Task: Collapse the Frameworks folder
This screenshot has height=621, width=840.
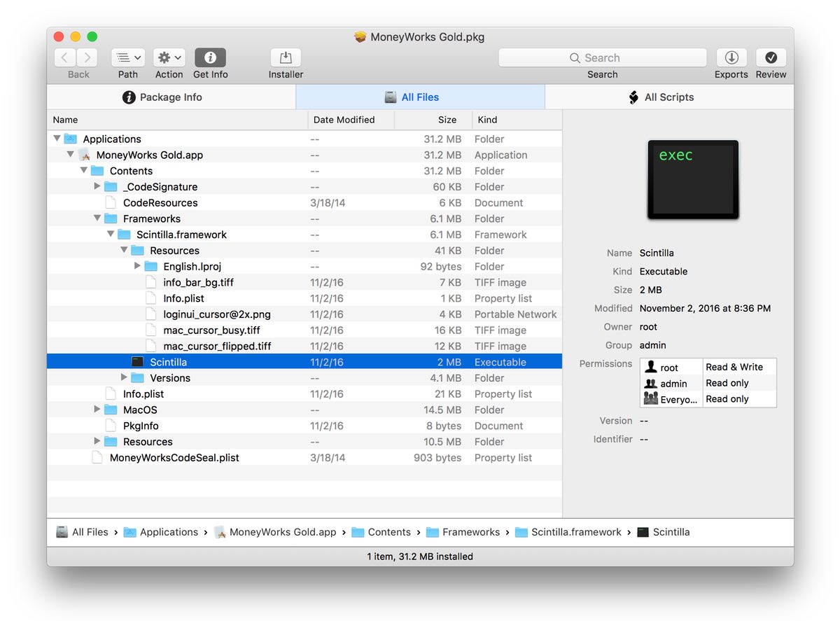Action: 97,218
